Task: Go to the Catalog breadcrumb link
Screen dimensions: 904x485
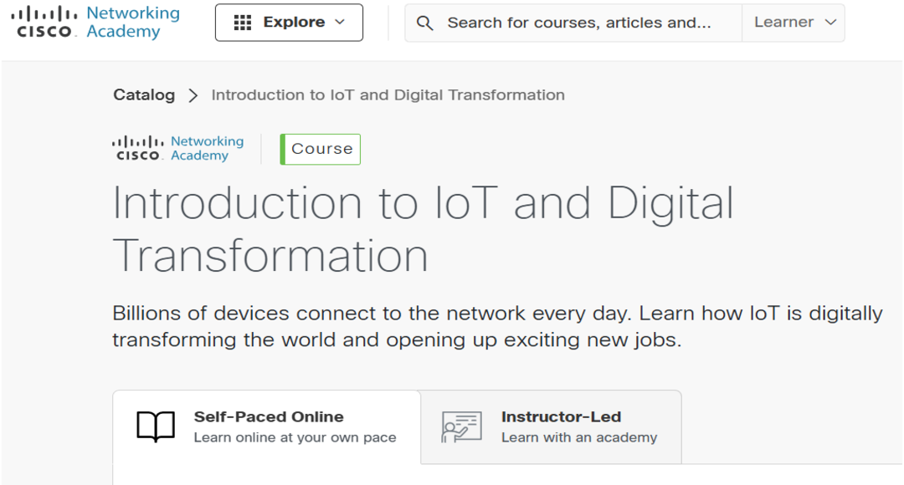Action: [x=144, y=94]
